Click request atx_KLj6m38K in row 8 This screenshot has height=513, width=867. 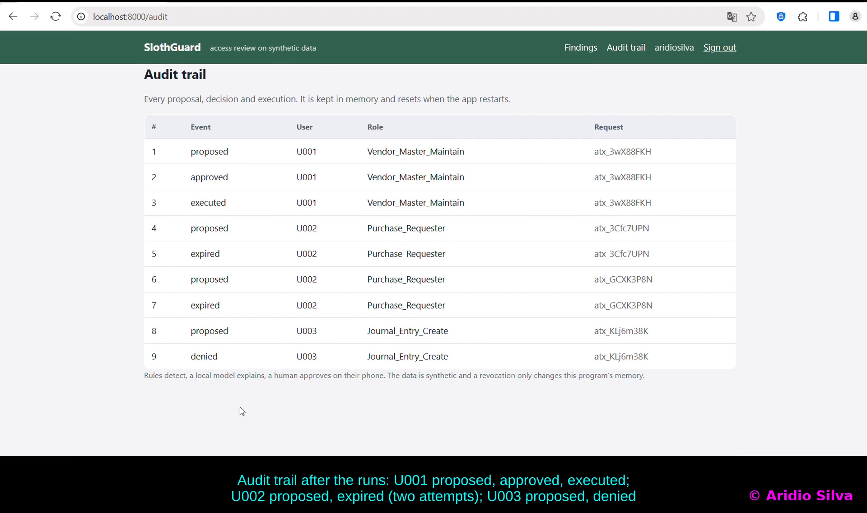621,331
